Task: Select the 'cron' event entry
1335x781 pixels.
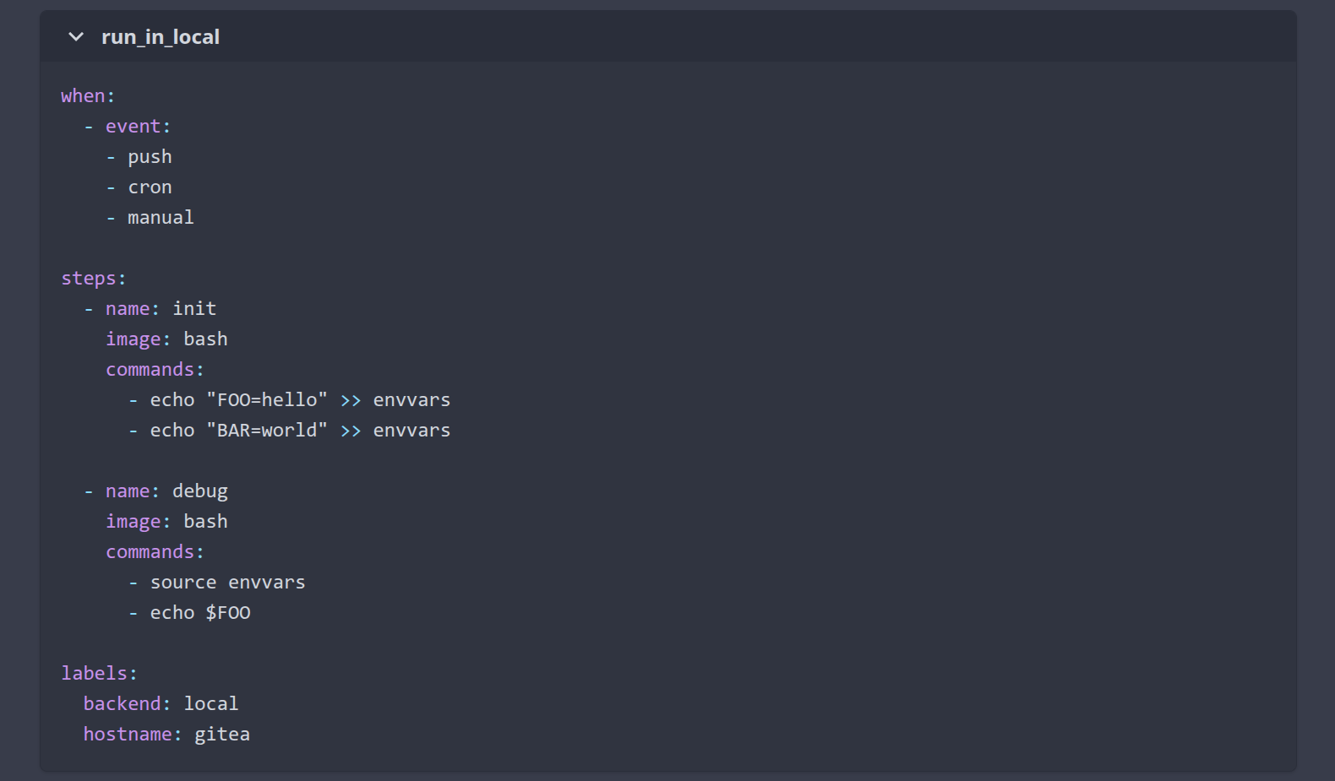Action: coord(150,187)
